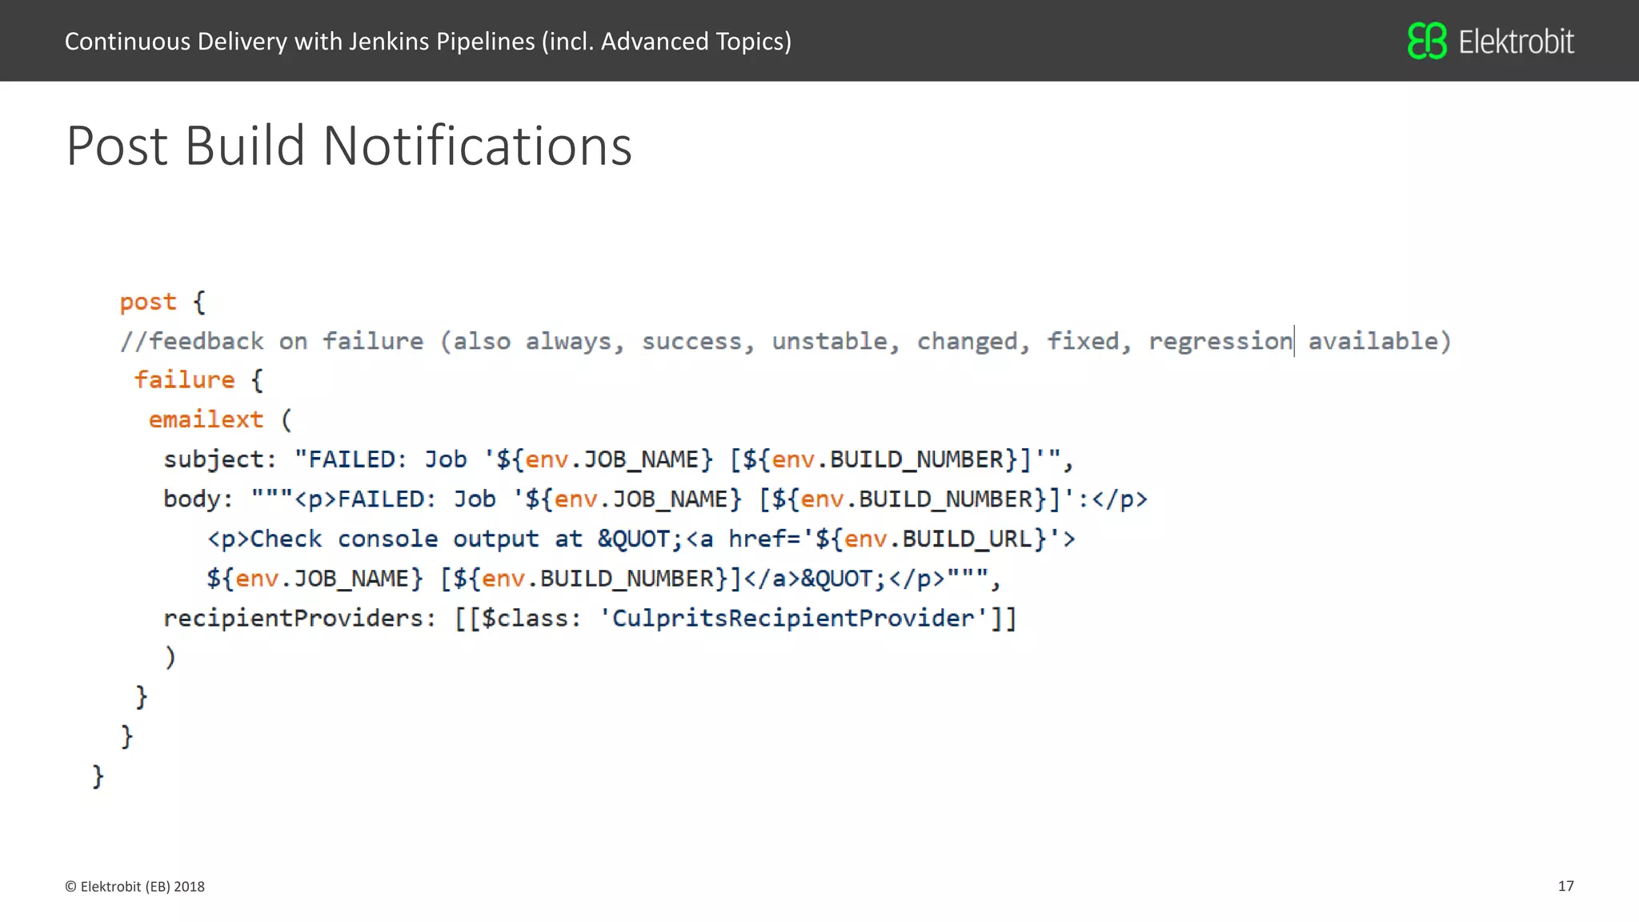Click the 'emailext' keyword
1639x922 pixels.
point(206,419)
